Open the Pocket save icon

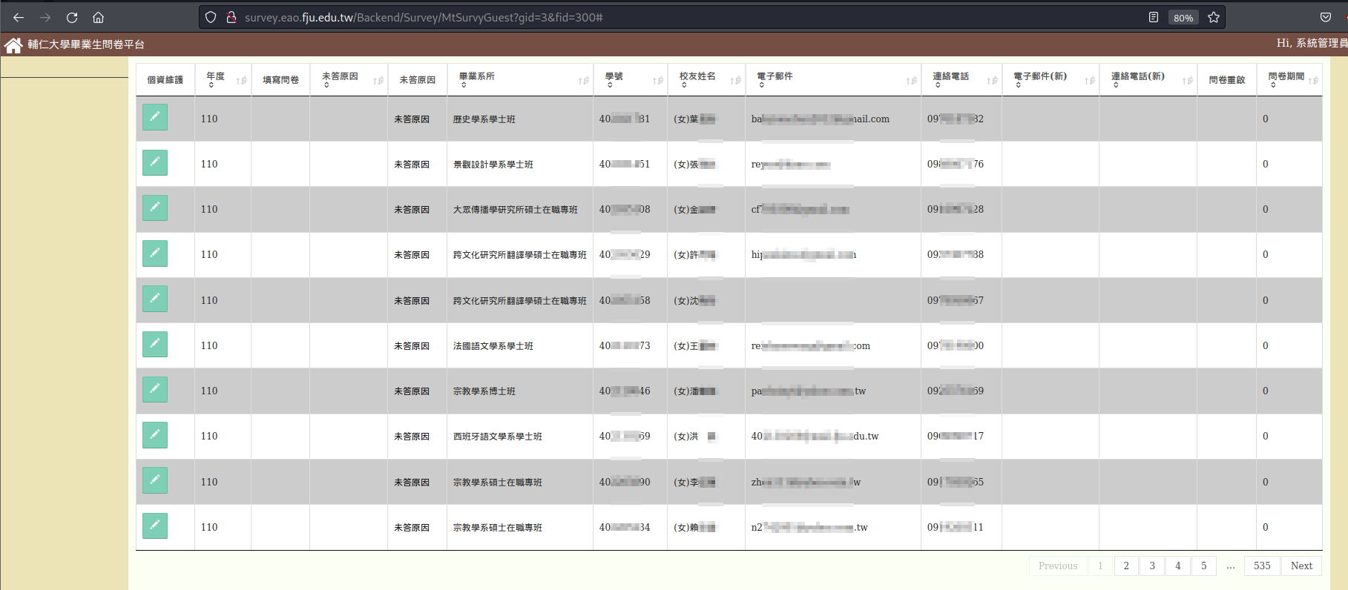click(x=1326, y=17)
